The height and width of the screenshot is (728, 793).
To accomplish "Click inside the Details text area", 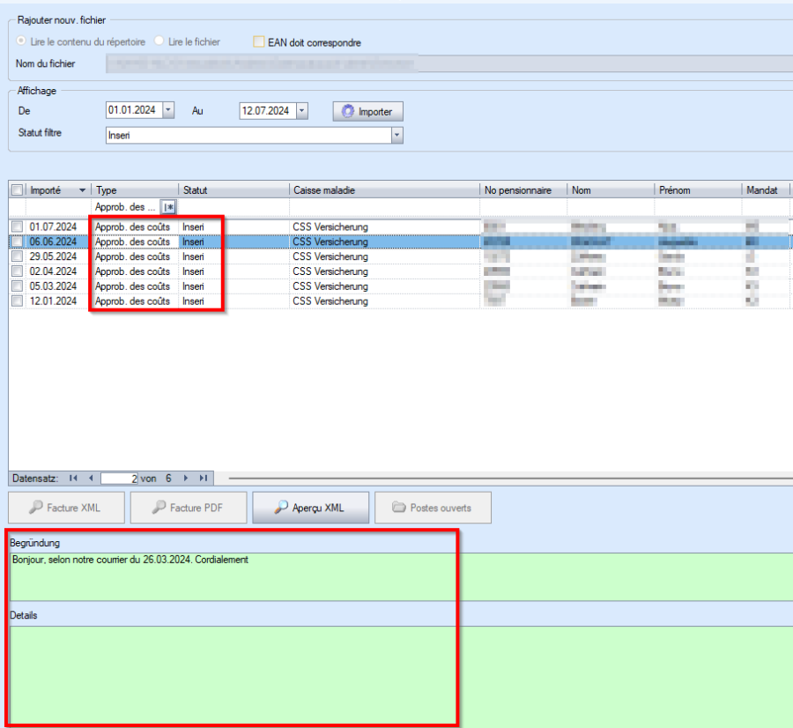I will pyautogui.click(x=402, y=675).
